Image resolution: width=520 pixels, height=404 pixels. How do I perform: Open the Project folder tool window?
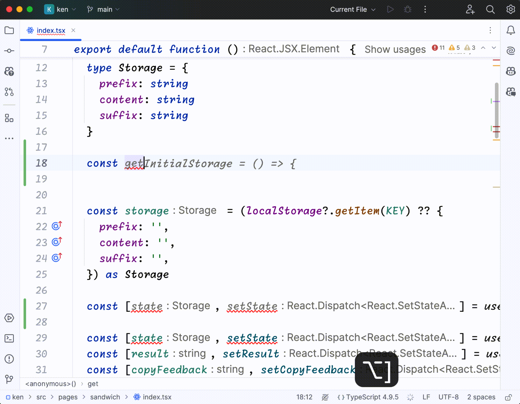(x=9, y=30)
